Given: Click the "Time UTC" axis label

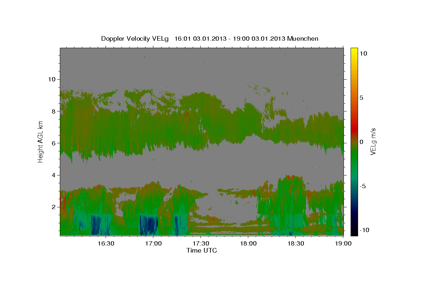Looking at the screenshot, I should tap(202, 250).
